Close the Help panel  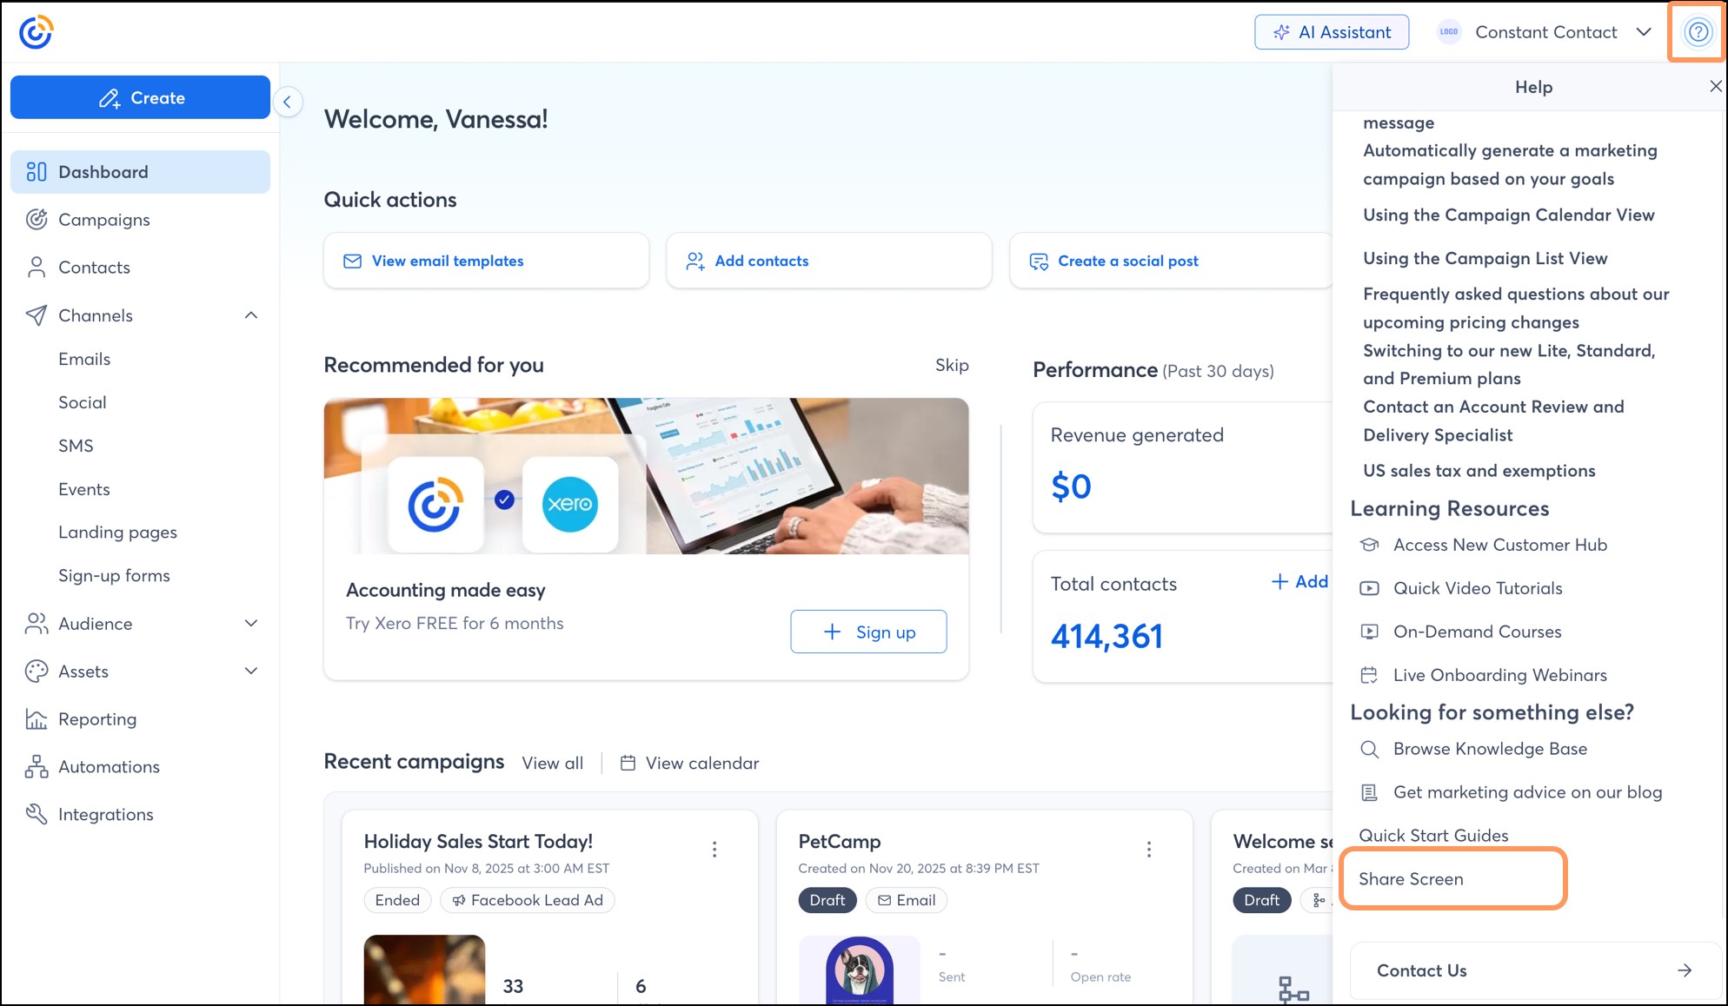click(x=1715, y=86)
